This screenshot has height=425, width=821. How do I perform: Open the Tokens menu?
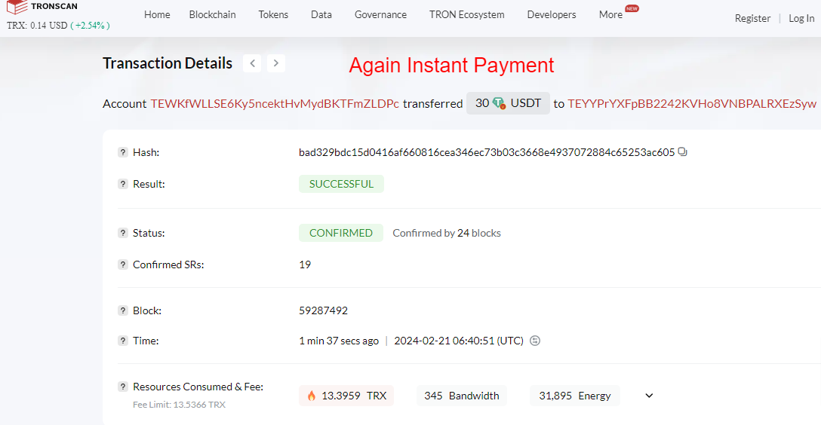point(273,14)
